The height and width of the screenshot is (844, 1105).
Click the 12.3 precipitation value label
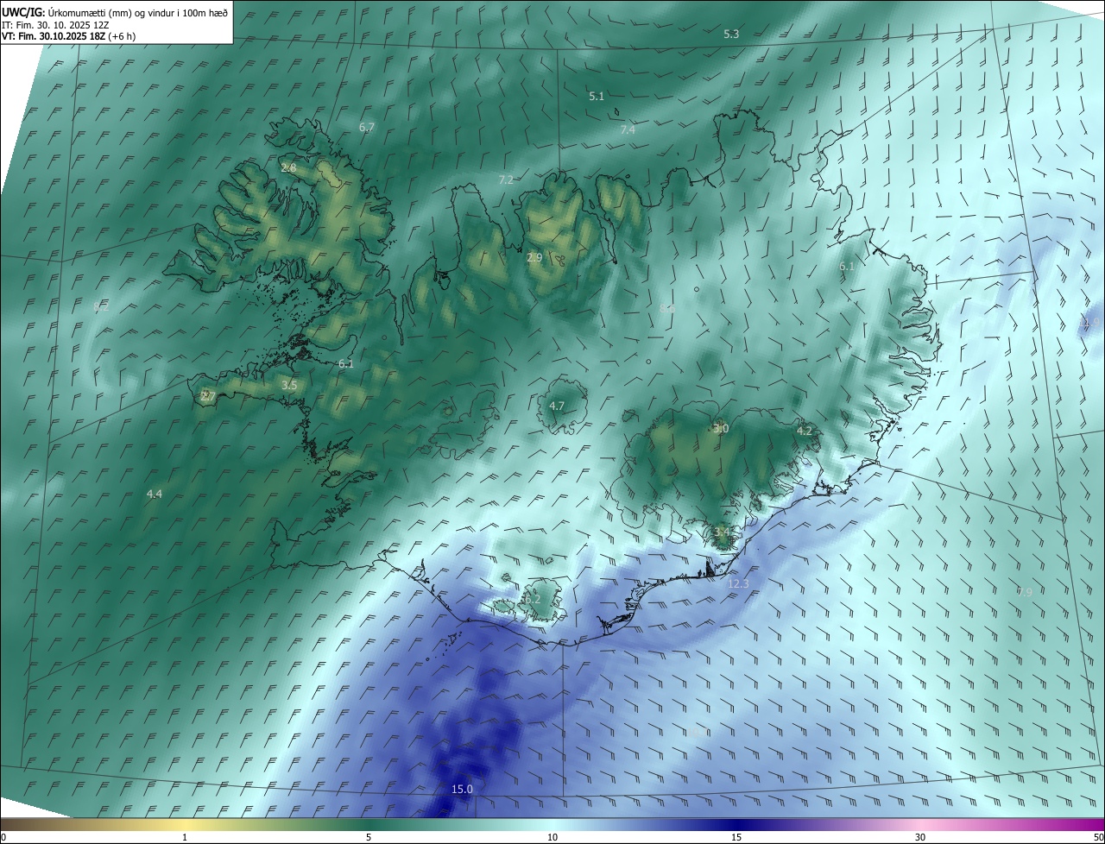click(738, 584)
